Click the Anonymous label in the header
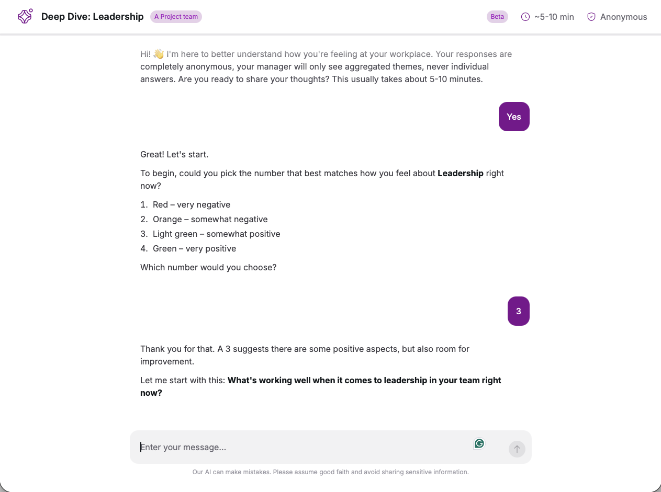This screenshot has height=492, width=661. coord(623,17)
